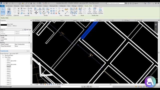160x90 pixels.
Task: Select Level 4 in Project Browser
Action: 8,68
